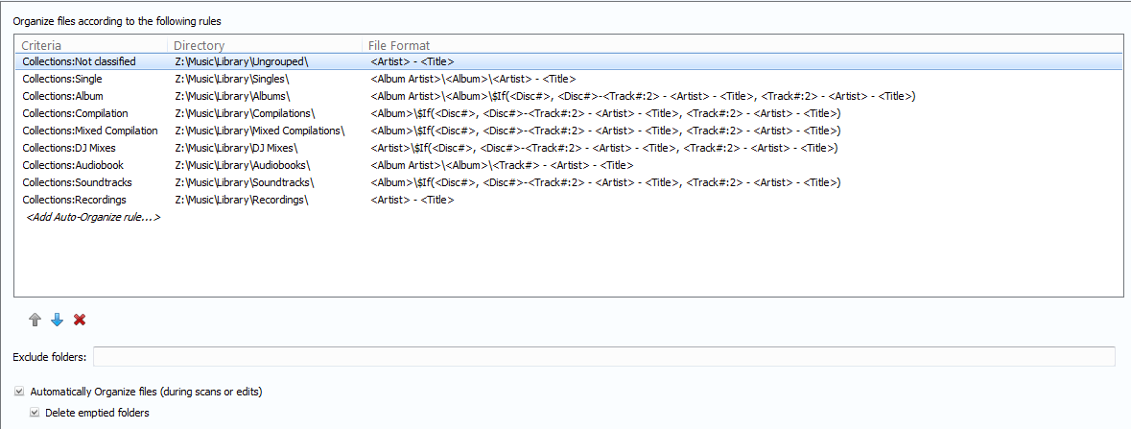Image resolution: width=1131 pixels, height=429 pixels.
Task: Select the Collections:Soundtracks rule row
Action: pyautogui.click(x=77, y=182)
